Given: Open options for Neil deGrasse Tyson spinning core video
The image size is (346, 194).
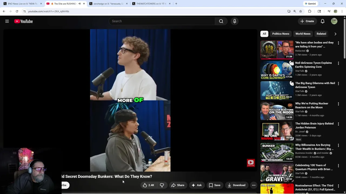Looking at the screenshot, I should tap(338, 63).
